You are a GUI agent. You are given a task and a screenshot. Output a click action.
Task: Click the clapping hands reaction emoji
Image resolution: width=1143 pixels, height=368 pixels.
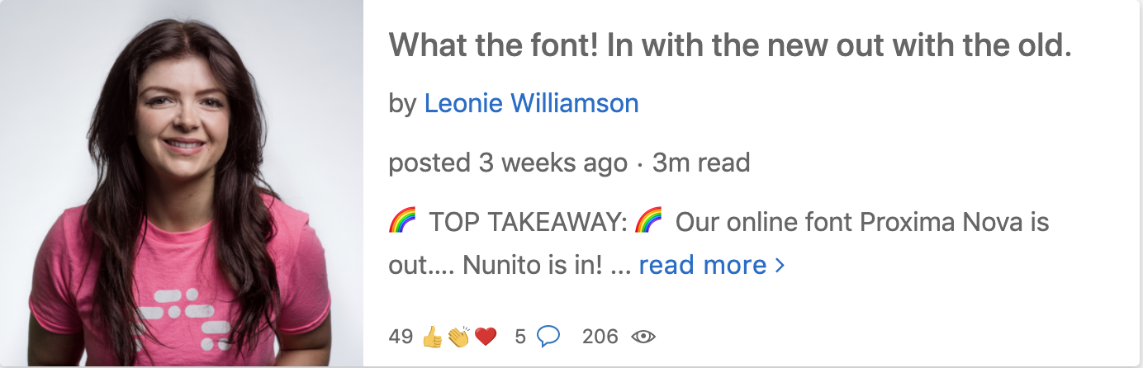click(458, 337)
